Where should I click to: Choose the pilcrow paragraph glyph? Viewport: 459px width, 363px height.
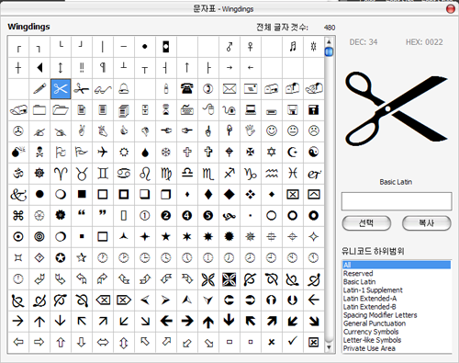(103, 68)
